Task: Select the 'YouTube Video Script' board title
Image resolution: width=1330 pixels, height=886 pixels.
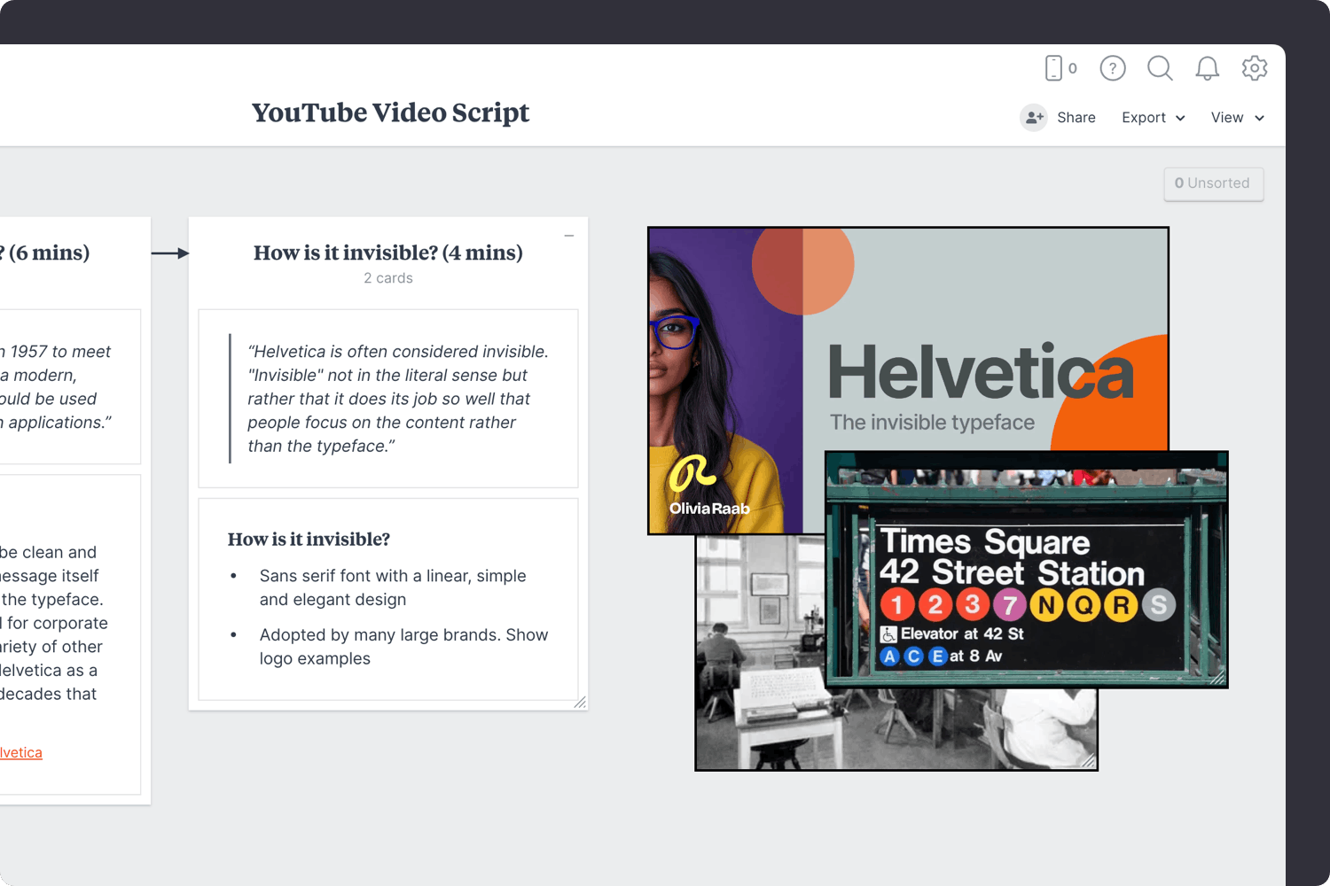Action: [390, 113]
